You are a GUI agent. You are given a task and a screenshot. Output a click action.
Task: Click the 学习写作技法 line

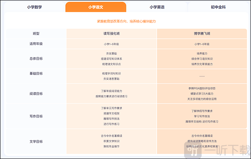click(x=202, y=116)
